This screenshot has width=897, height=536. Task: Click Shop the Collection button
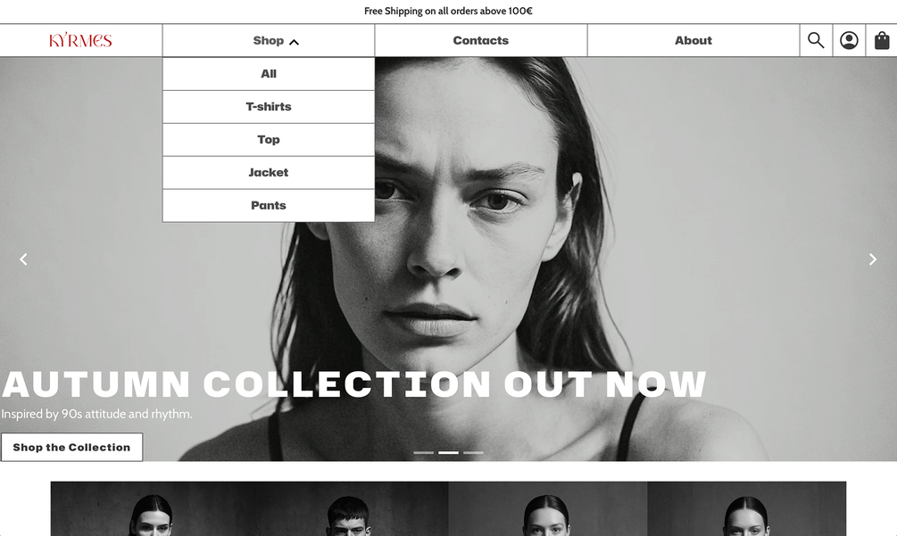[x=71, y=447]
